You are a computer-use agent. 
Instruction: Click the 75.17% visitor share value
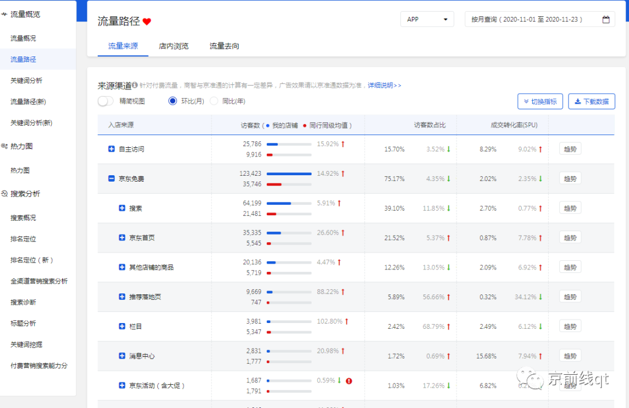(394, 179)
